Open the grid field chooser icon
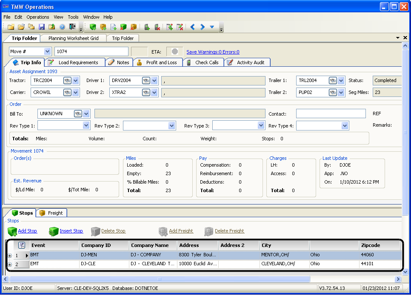Viewport: 411px width, 295px height. (x=22, y=245)
